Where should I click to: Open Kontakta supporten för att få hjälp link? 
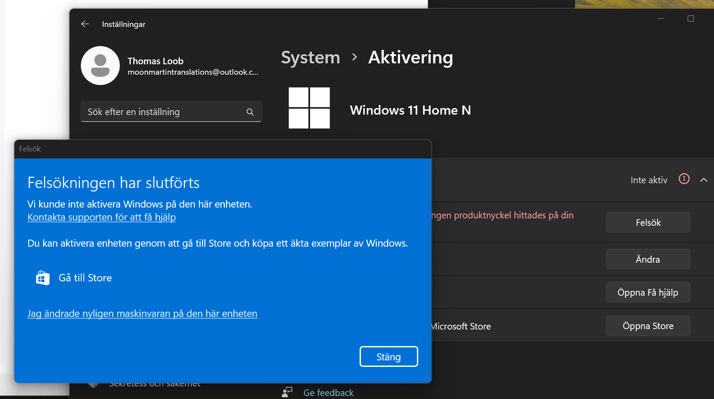(x=102, y=217)
